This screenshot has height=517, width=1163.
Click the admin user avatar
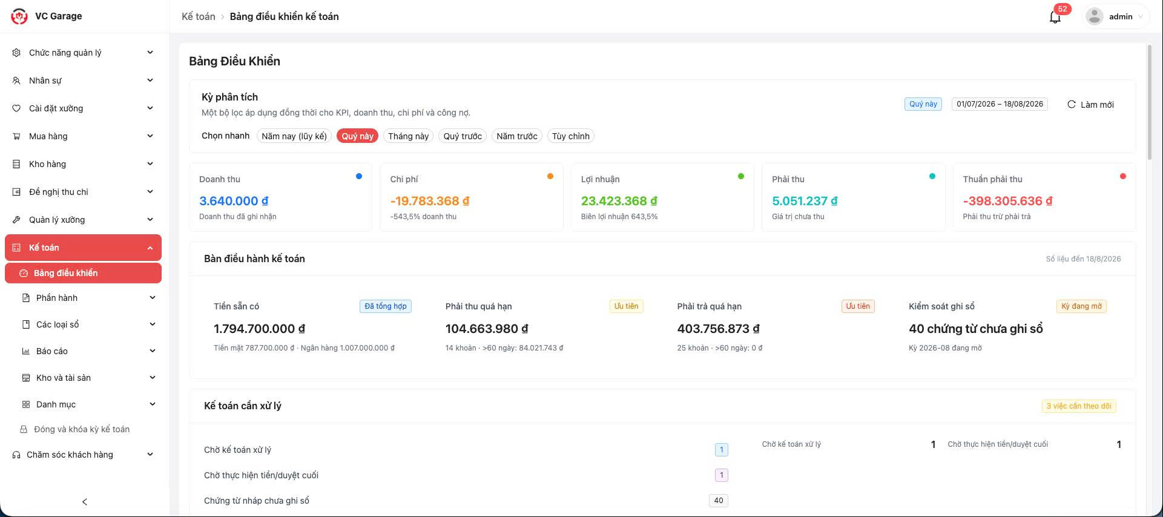(x=1094, y=16)
